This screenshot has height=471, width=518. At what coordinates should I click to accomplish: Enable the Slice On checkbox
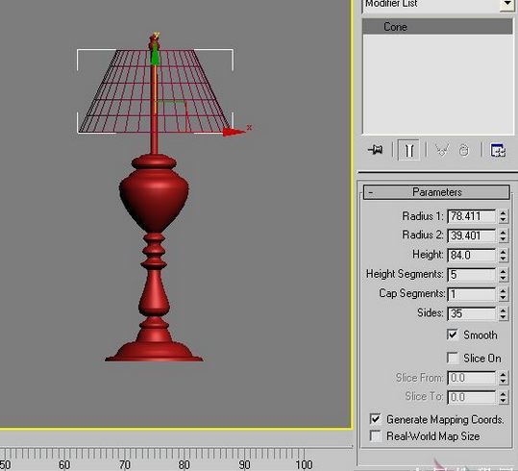tap(453, 358)
